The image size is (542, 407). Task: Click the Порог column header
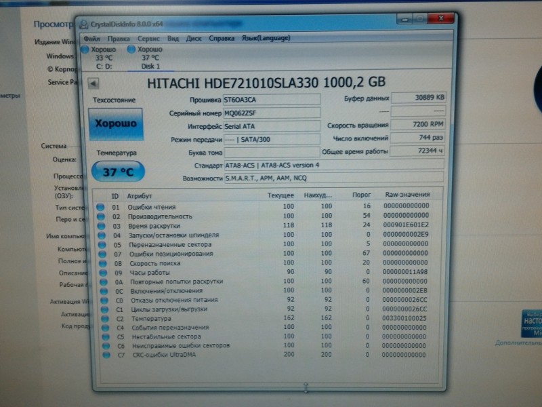pos(361,195)
